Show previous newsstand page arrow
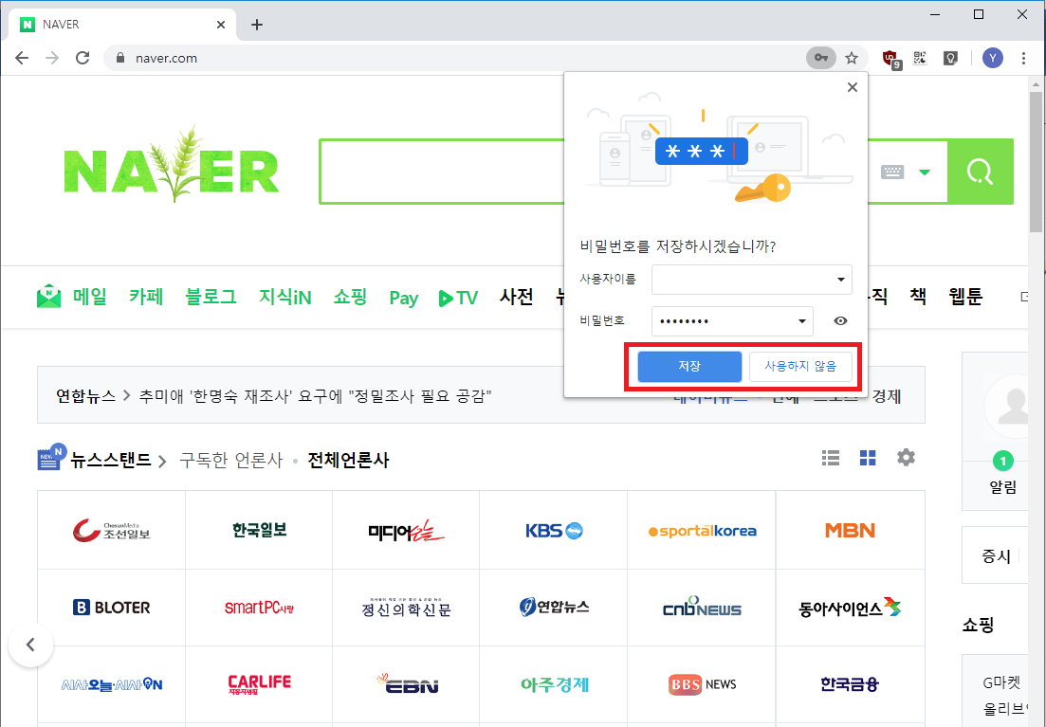The image size is (1046, 727). pos(30,645)
